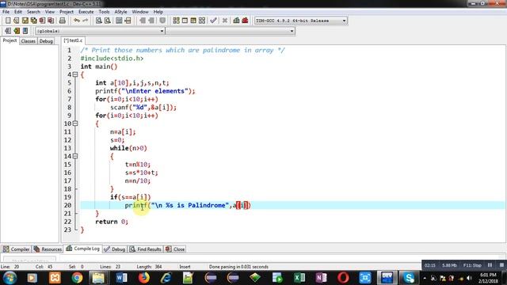Click the '#include<stdio.h>' line
Image resolution: width=507 pixels, height=285 pixels.
click(x=112, y=59)
